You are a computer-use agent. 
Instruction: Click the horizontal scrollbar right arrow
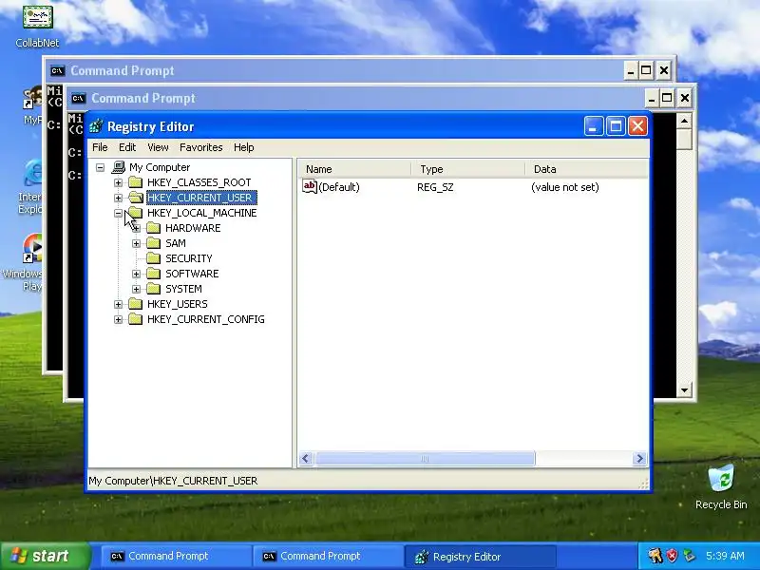639,459
